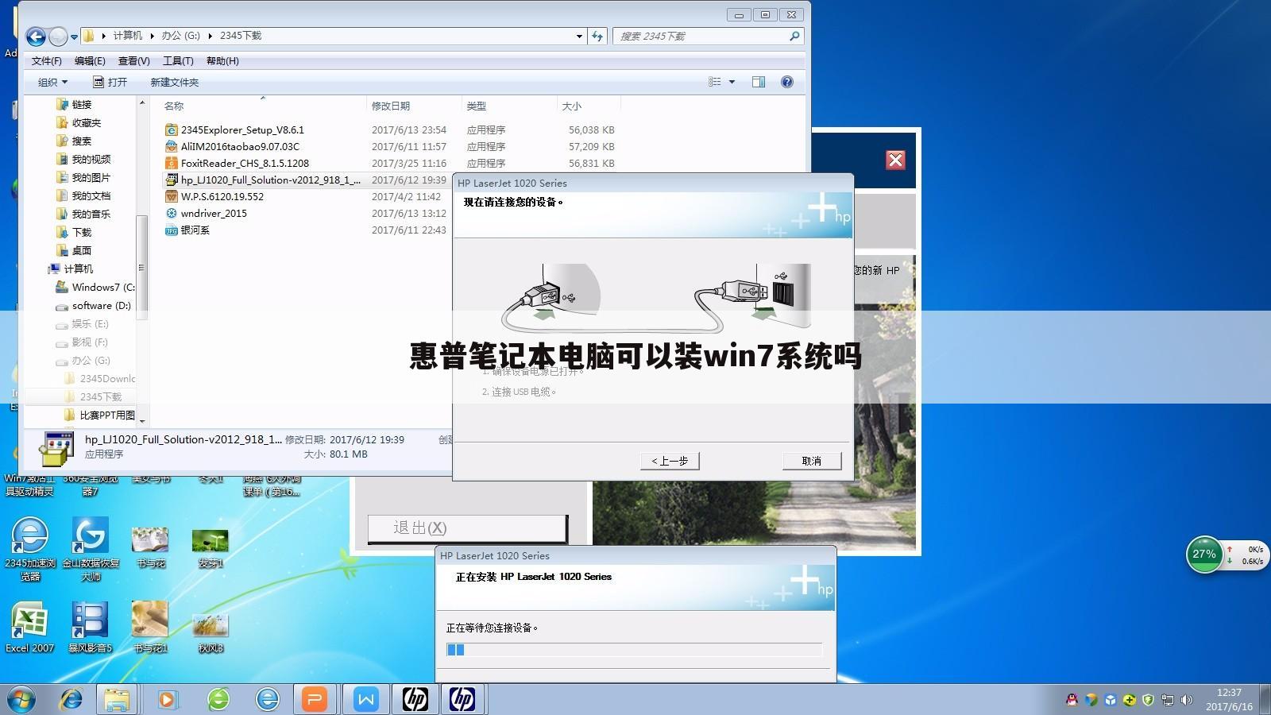Select 桌面 in navigation tree
Image resolution: width=1271 pixels, height=715 pixels.
(x=81, y=250)
